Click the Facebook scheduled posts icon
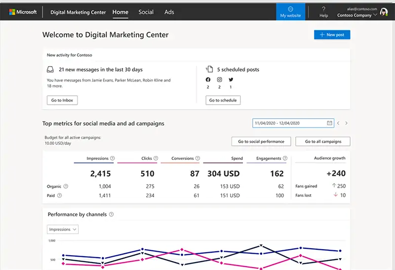Image resolution: width=395 pixels, height=270 pixels. [208, 79]
